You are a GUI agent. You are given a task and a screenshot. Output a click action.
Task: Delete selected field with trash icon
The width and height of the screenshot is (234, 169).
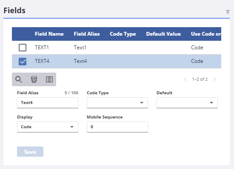click(34, 79)
